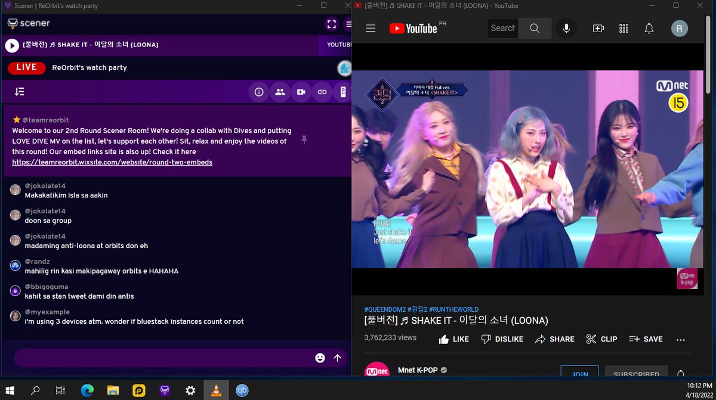Share the YouTube video
This screenshot has width=716, height=400.
554,339
